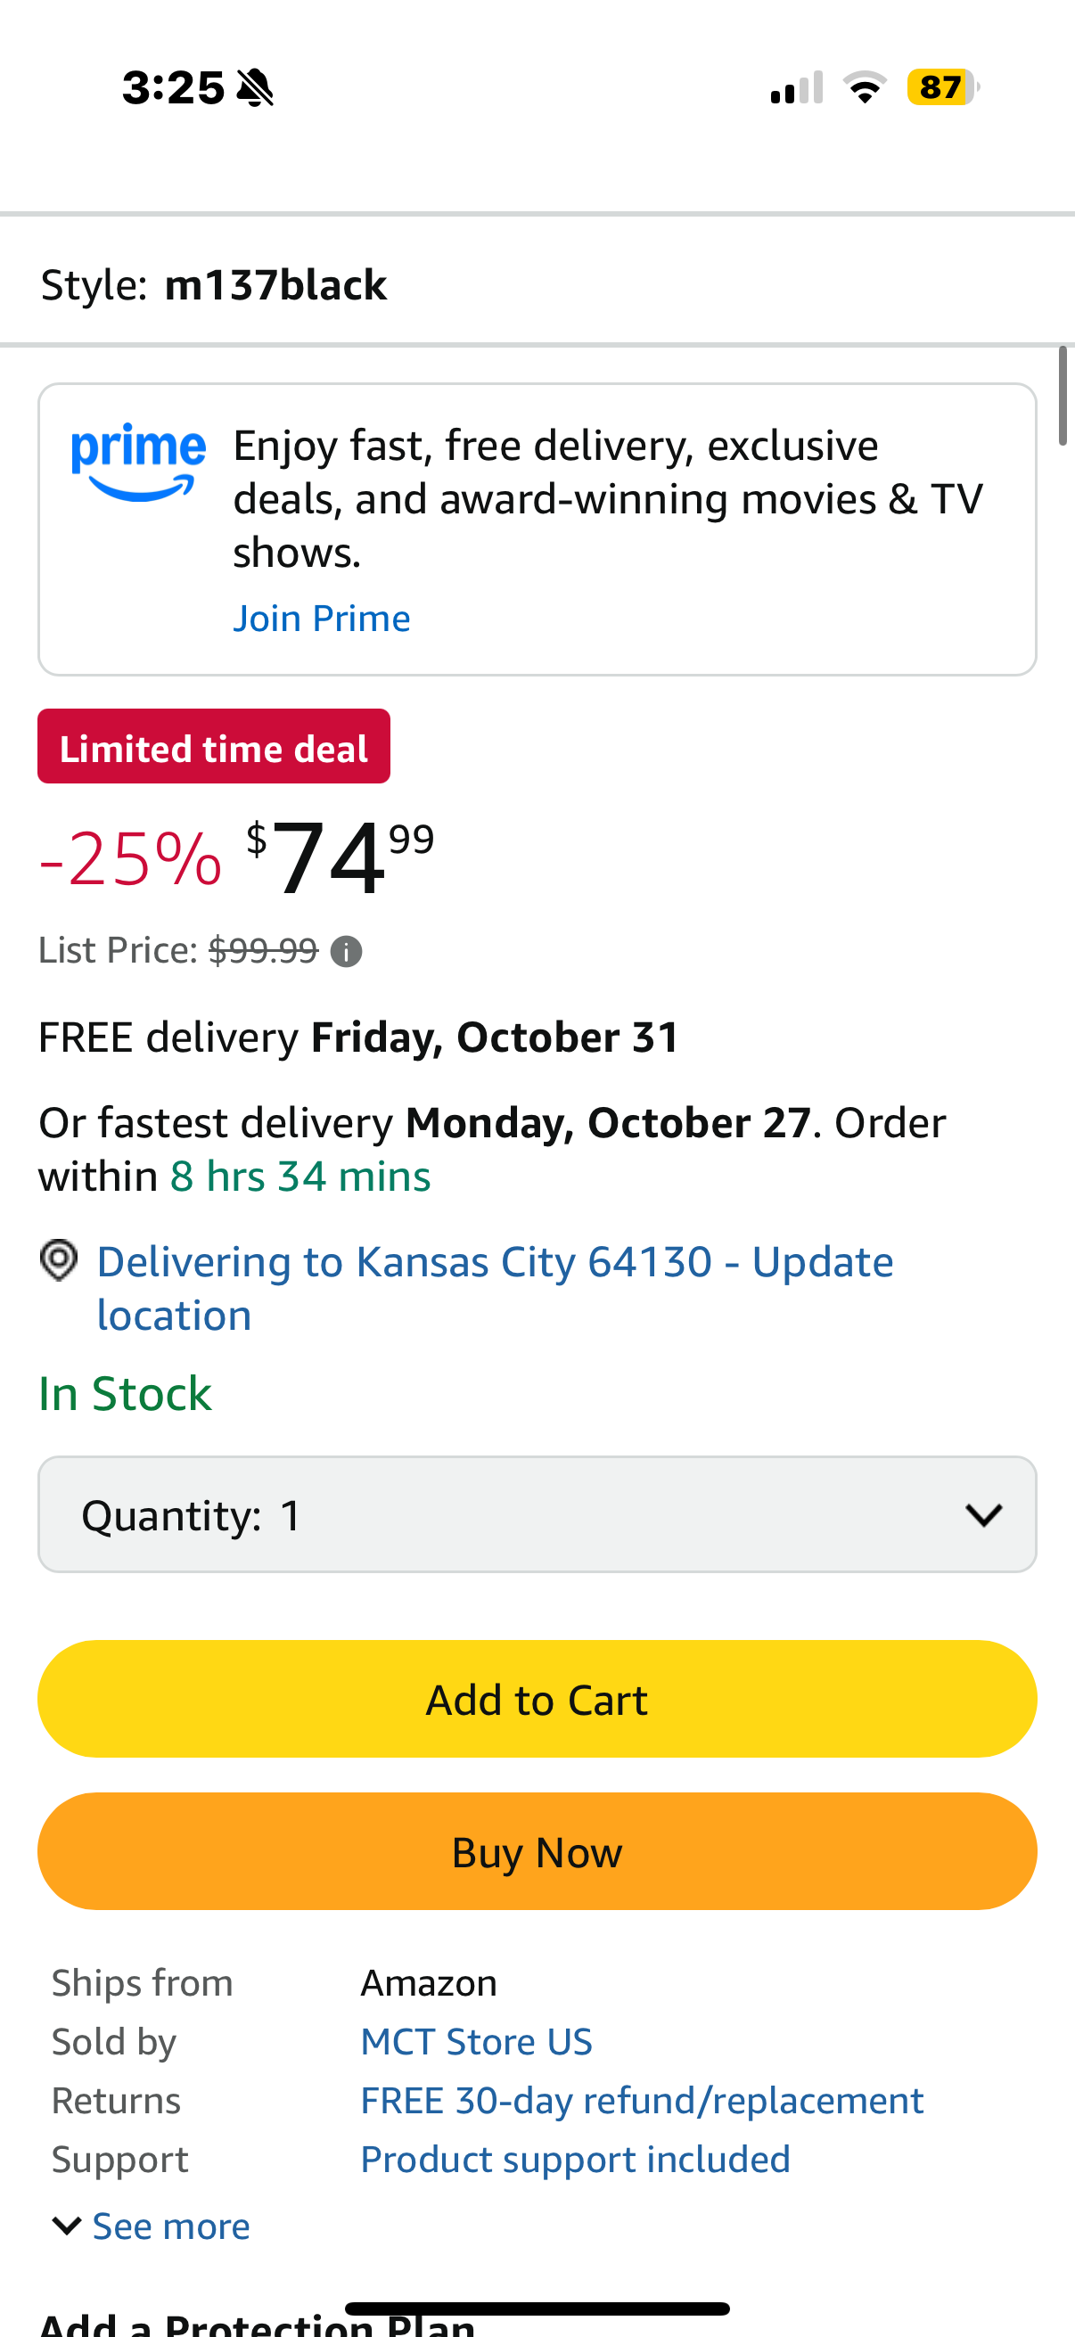The height and width of the screenshot is (2337, 1075).
Task: Tap the delivery location pin icon
Action: coord(59,1260)
